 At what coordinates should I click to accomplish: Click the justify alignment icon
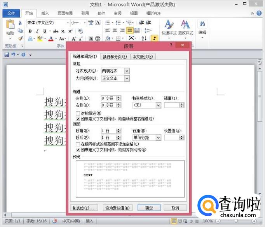click(130, 31)
